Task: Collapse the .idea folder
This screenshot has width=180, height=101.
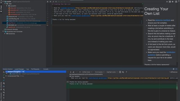Action: (5, 4)
